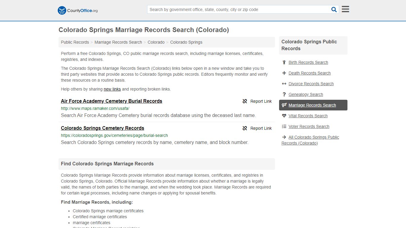Click the Genealogy question mark icon
Screen dimensions: 406x228
point(284,94)
